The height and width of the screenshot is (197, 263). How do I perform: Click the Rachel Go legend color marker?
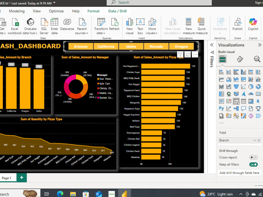click(x=98, y=98)
